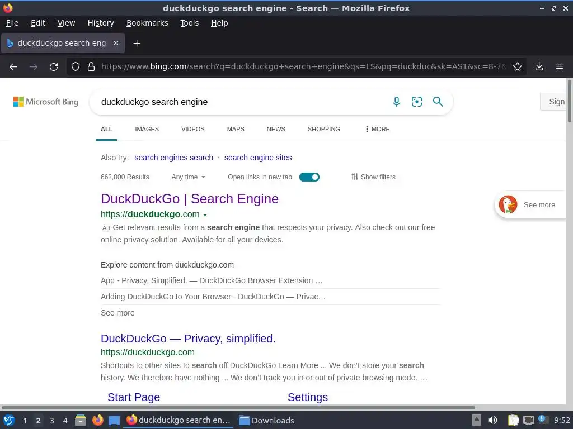Focus the Firefox address bar URL
The width and height of the screenshot is (573, 429).
click(303, 67)
